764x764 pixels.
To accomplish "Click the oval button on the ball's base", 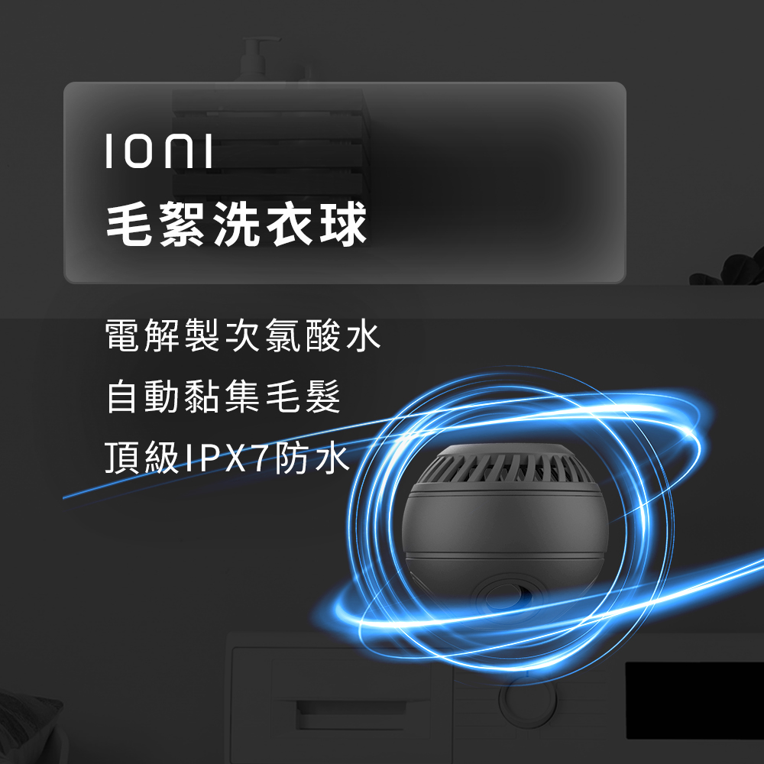I will 506,594.
